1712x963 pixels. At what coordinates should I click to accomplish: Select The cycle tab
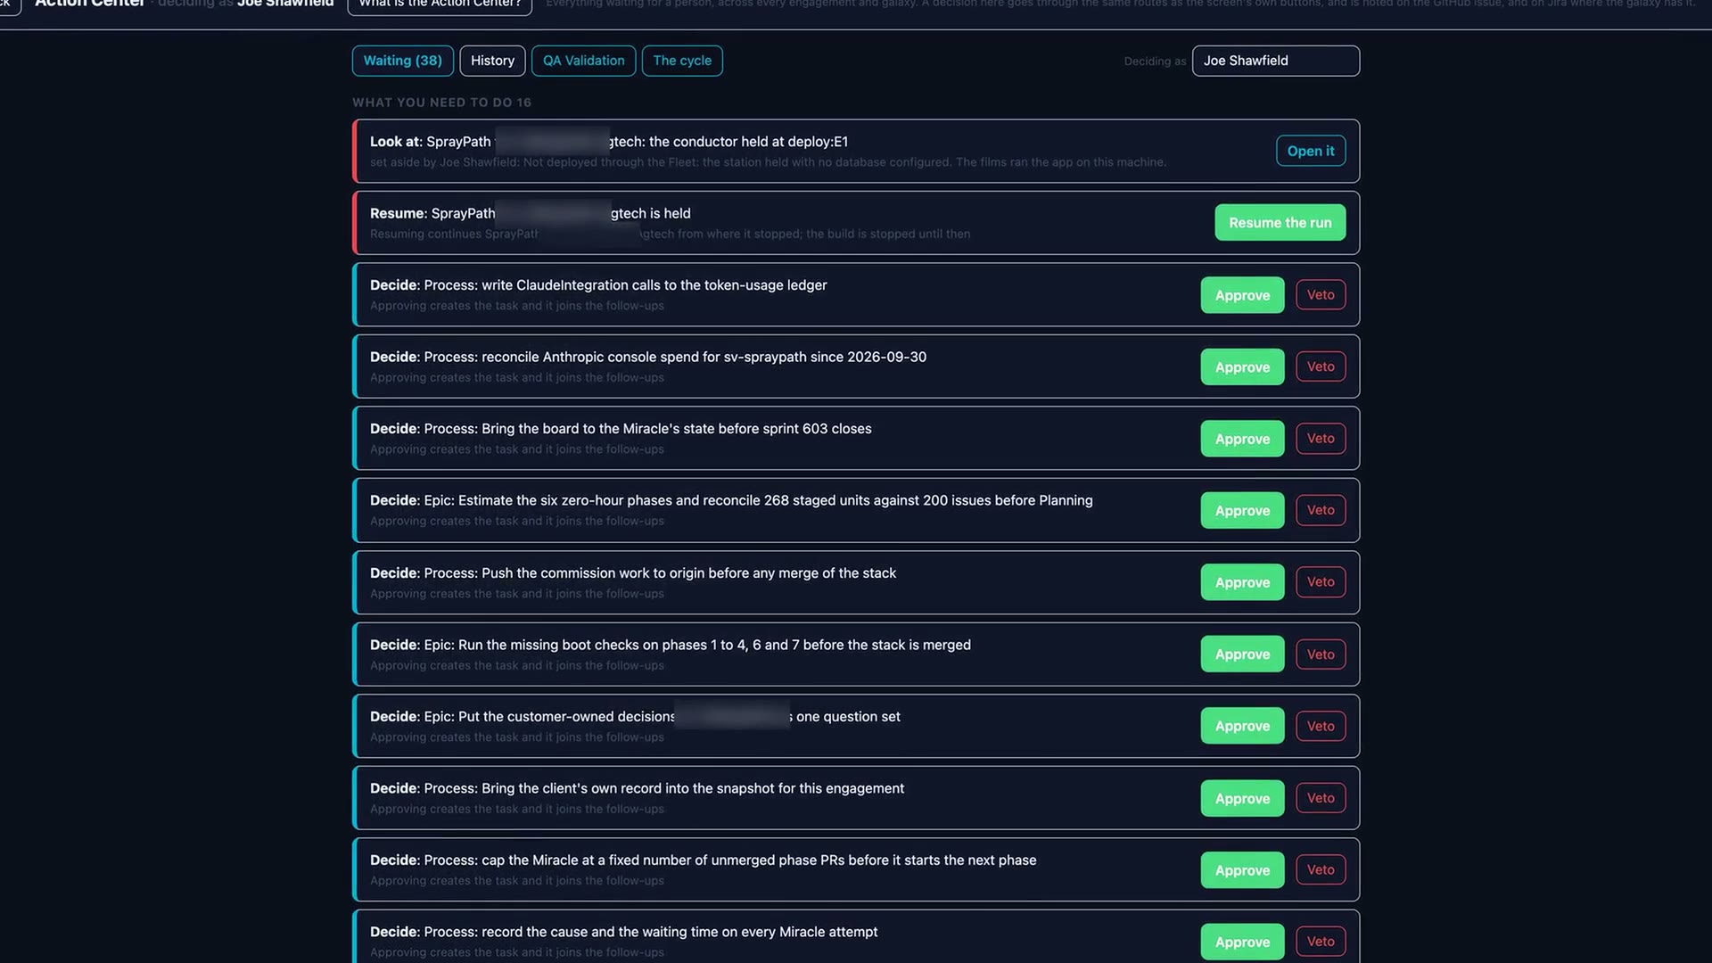682,61
